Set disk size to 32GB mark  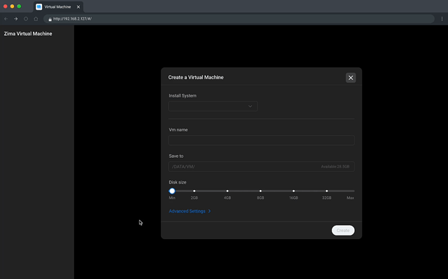[x=327, y=191]
